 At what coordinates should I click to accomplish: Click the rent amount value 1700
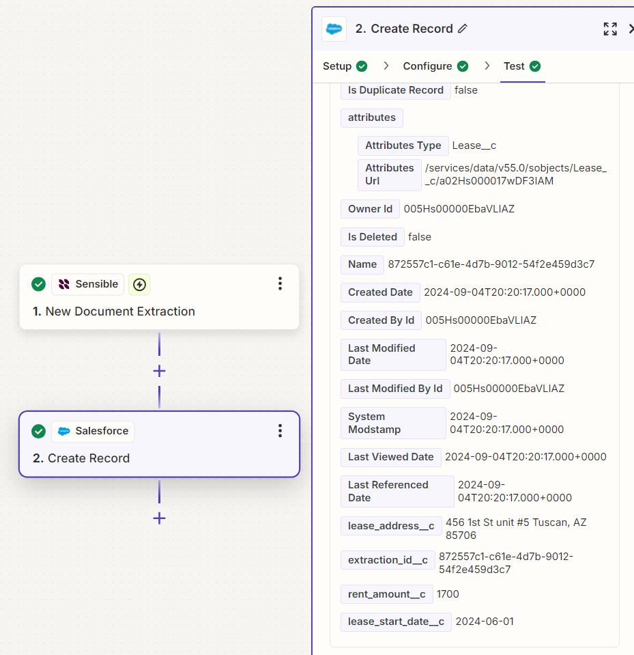pos(448,594)
